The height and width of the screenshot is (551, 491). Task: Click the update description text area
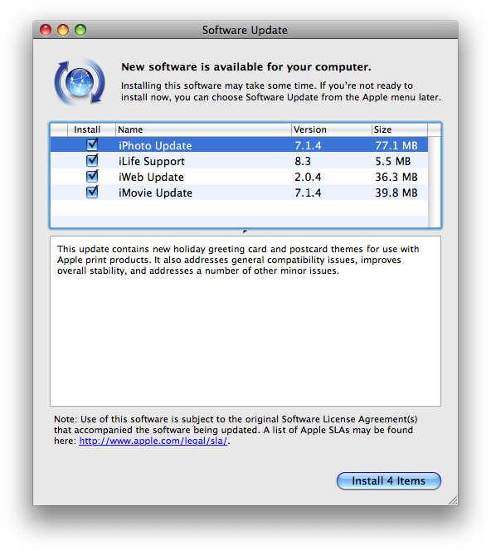[x=245, y=321]
